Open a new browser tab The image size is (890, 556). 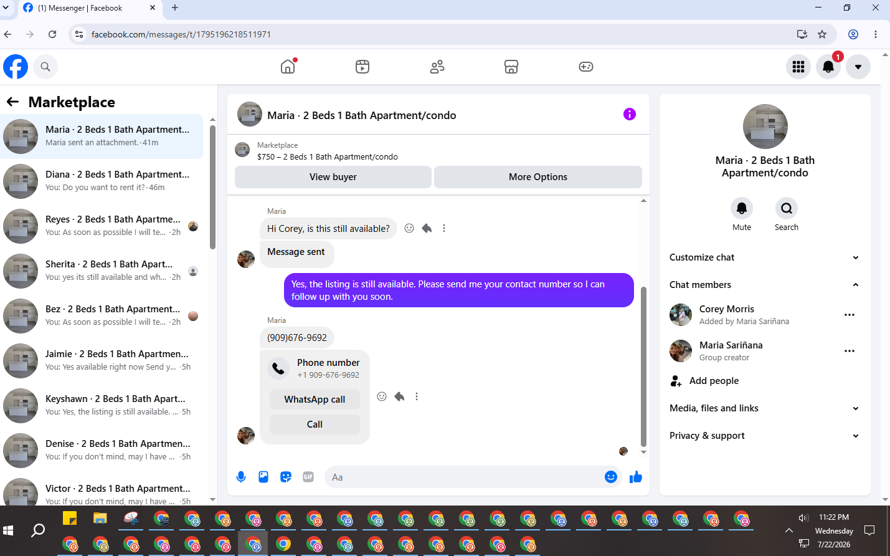pyautogui.click(x=175, y=8)
